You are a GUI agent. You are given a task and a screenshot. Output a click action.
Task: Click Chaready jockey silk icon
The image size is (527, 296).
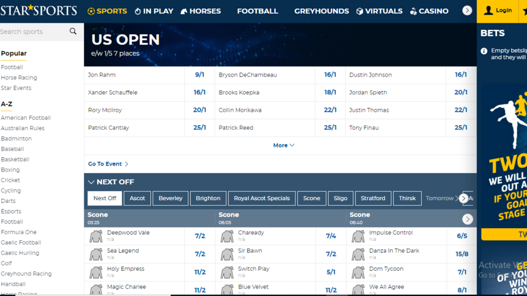227,236
